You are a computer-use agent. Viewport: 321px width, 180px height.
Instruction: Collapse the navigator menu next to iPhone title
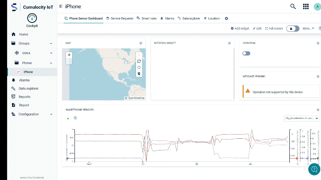point(61,6)
